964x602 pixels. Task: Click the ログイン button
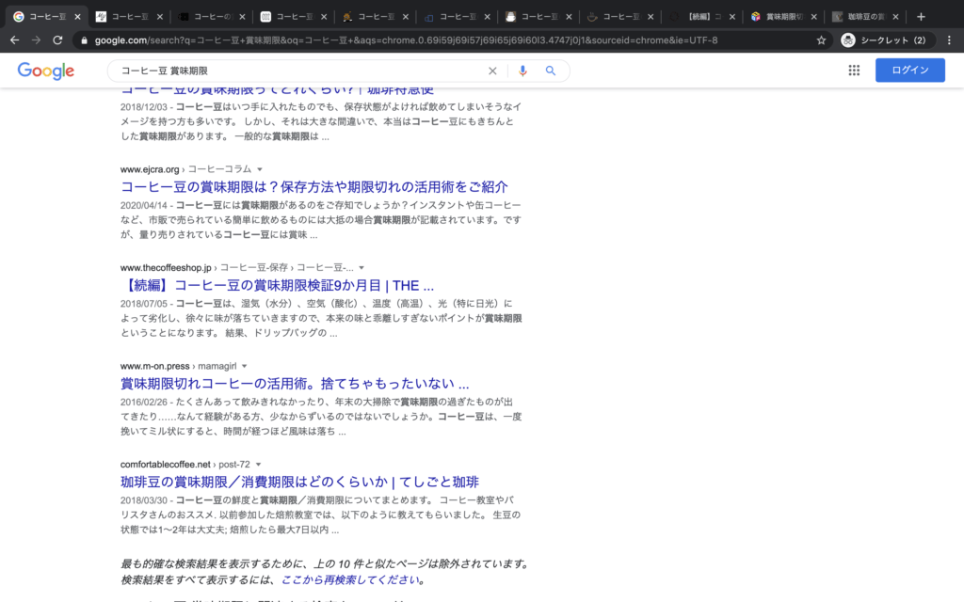(x=910, y=70)
